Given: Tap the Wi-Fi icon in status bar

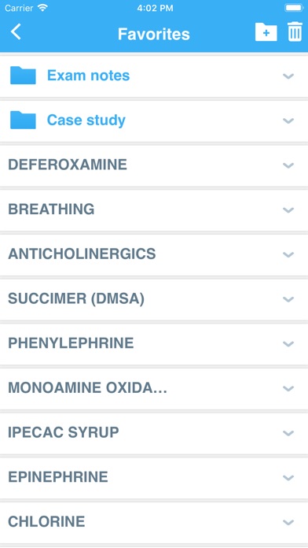Looking at the screenshot, I should [43, 8].
